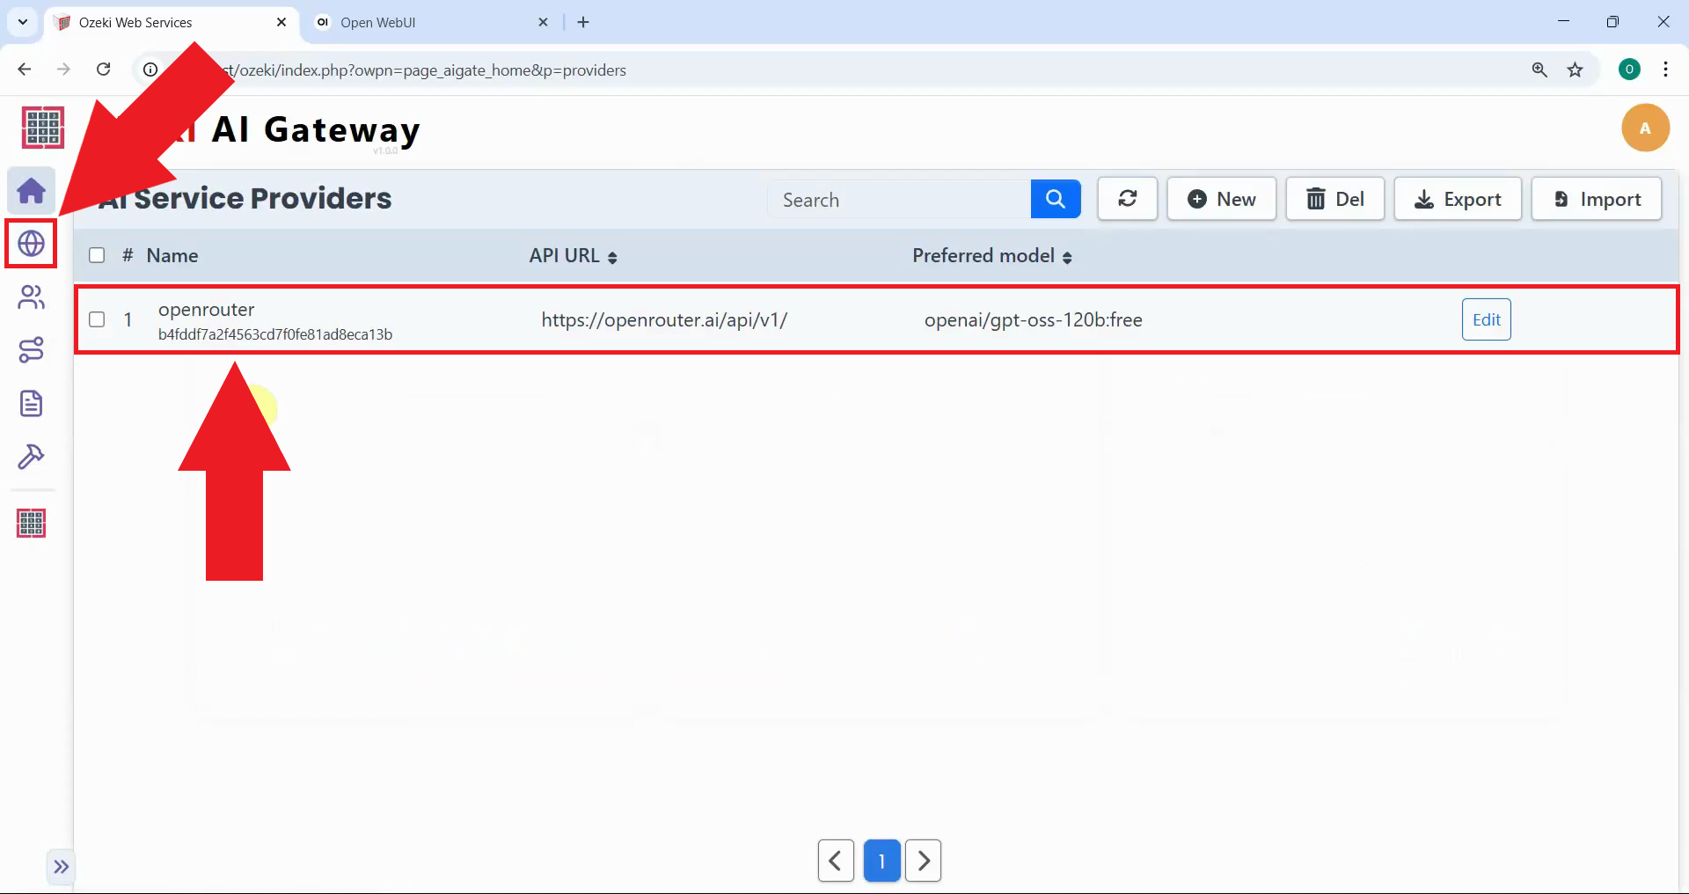Click the blue magnifier search button
The image size is (1689, 894).
coord(1055,199)
